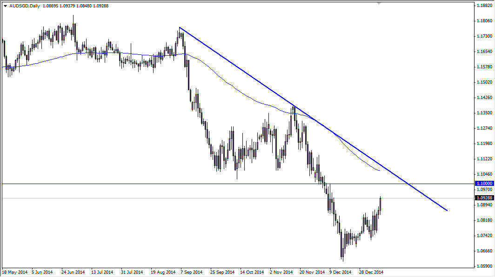Click the latest green candle
The width and height of the screenshot is (495, 277).
pos(381,204)
